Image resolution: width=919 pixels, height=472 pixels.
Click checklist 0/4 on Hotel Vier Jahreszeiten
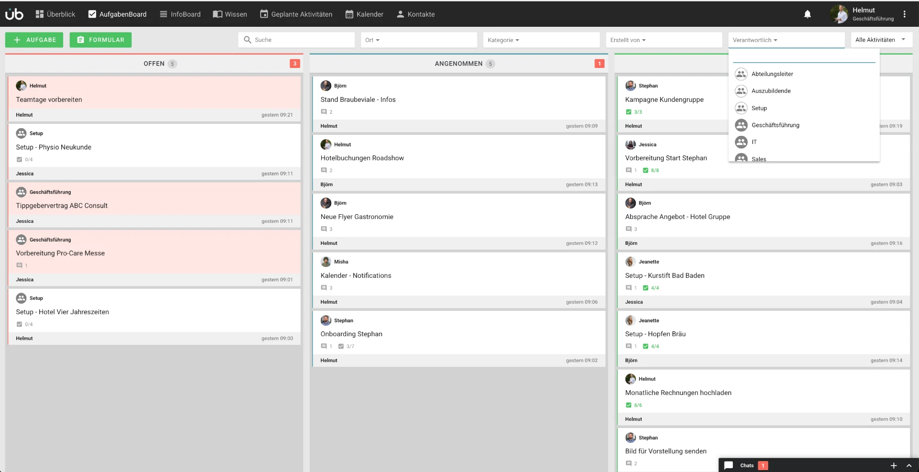(24, 324)
